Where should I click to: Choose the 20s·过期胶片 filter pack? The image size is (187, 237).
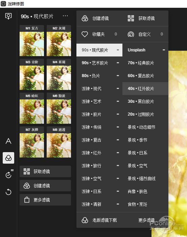(x=145, y=114)
